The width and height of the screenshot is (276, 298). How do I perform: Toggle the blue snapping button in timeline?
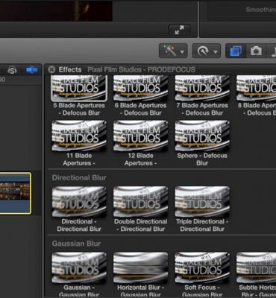coord(32,70)
